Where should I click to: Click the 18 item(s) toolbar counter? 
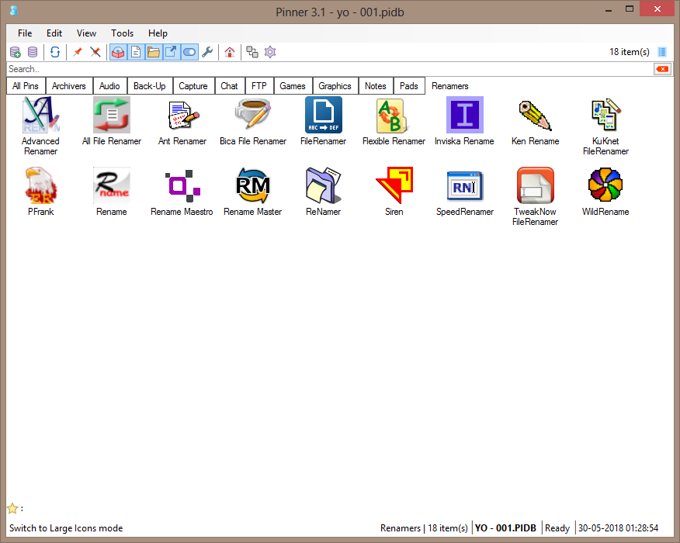[x=630, y=52]
